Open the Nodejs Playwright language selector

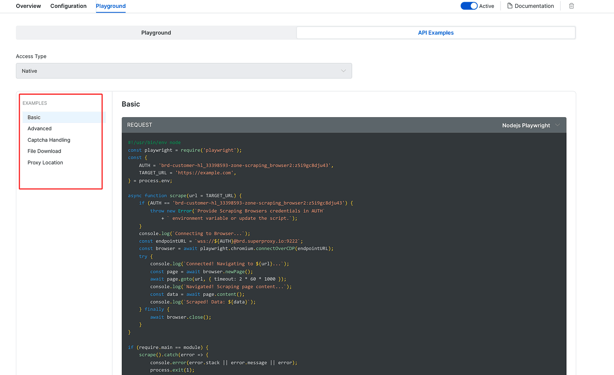(x=525, y=125)
